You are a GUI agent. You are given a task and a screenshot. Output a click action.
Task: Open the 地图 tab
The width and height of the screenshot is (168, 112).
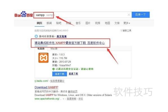pyautogui.click(x=107, y=23)
